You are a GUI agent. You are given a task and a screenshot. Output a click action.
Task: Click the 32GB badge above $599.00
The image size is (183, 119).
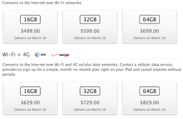(90, 20)
